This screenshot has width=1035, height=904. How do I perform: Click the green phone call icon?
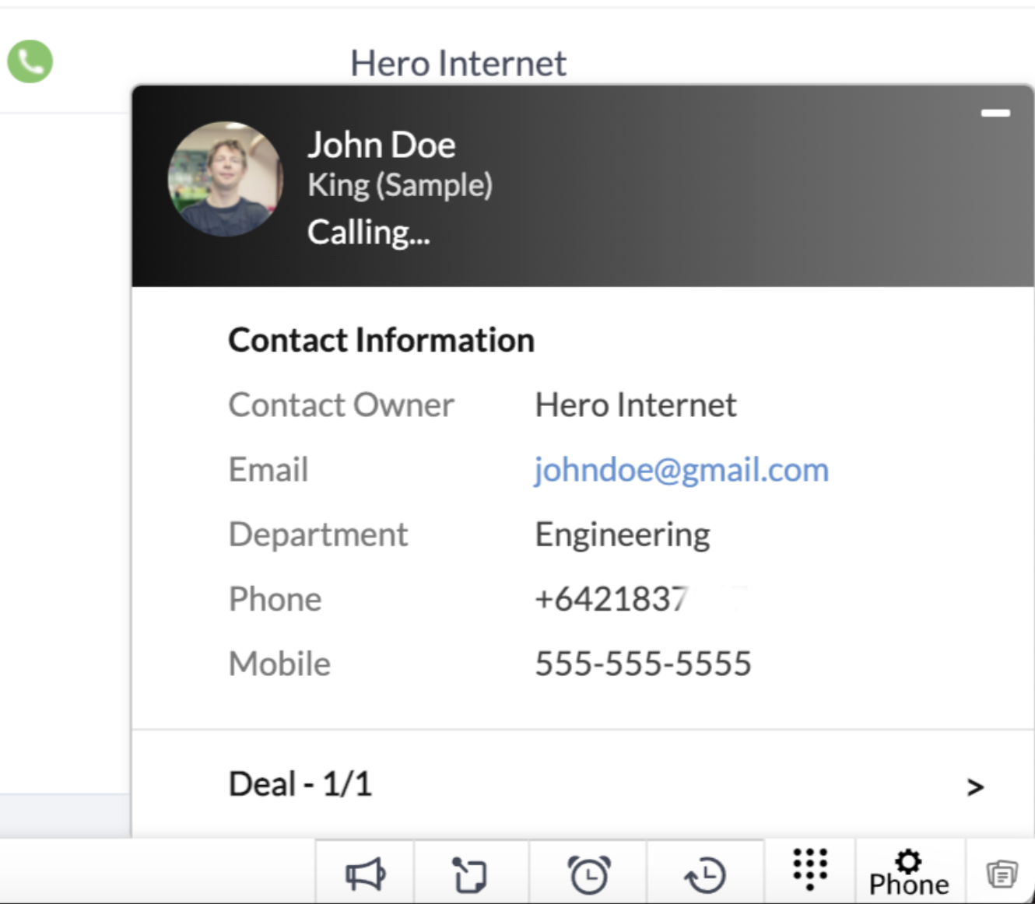pos(30,61)
